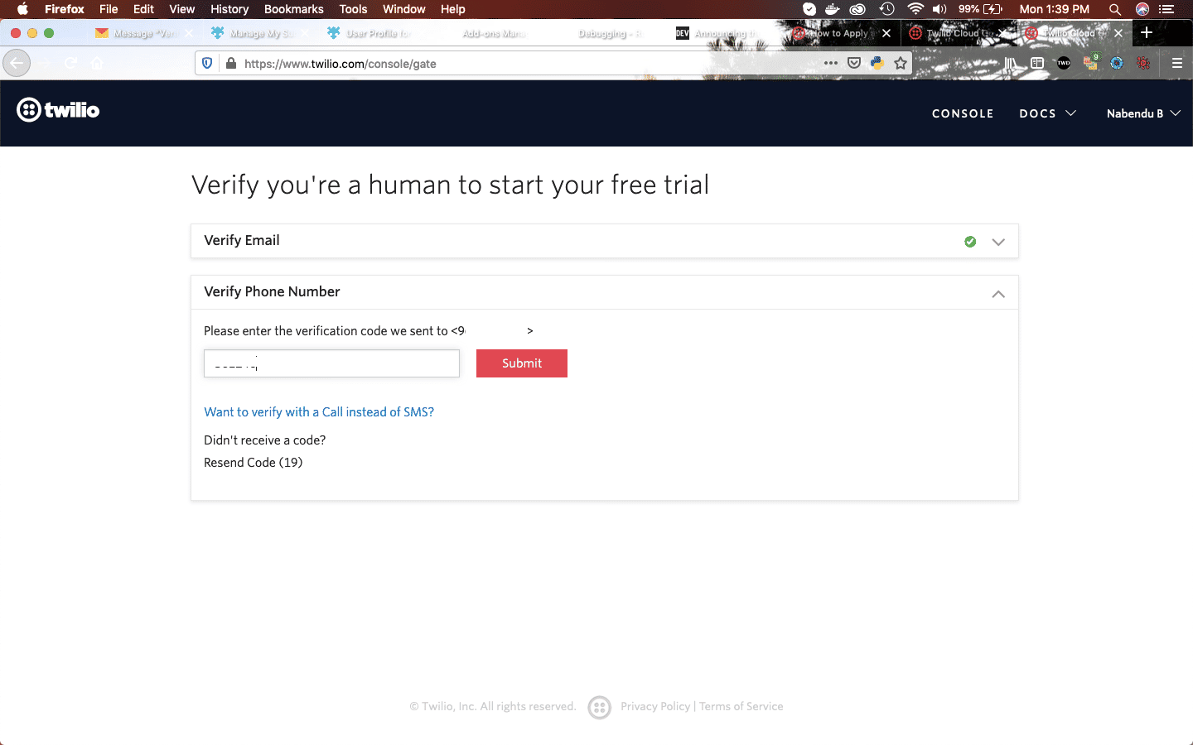Image resolution: width=1193 pixels, height=745 pixels.
Task: Click the Creative Cloud menu bar icon
Action: click(858, 9)
